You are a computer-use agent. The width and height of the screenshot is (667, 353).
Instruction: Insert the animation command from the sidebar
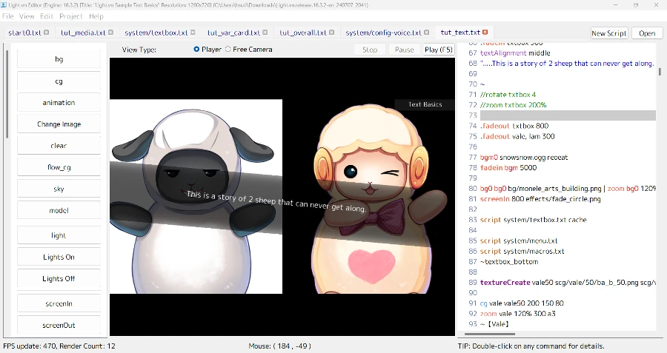(x=59, y=103)
